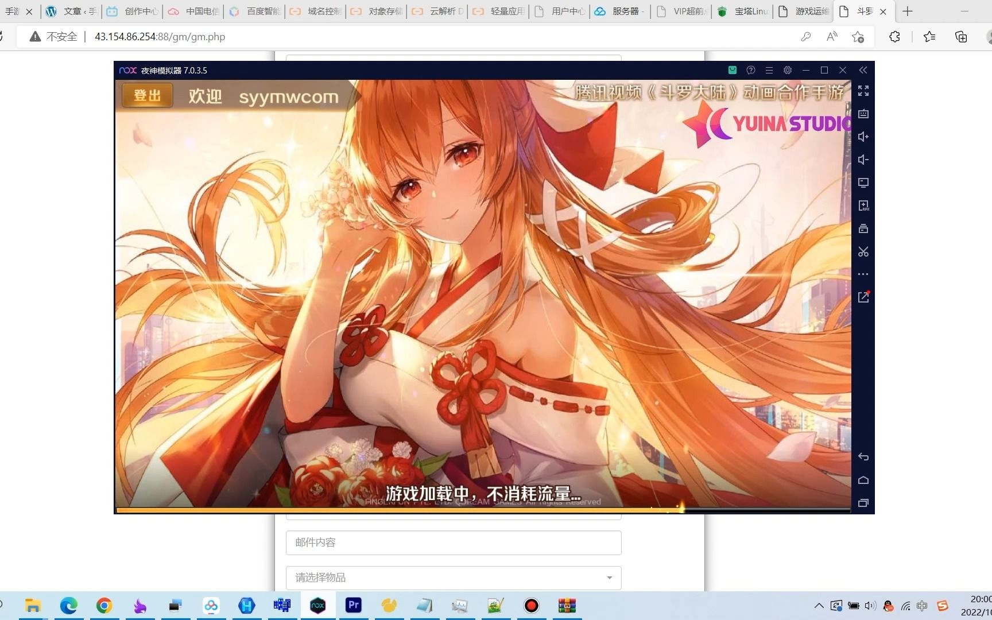The image size is (992, 620).
Task: Open red record button app in taskbar
Action: coord(531,606)
